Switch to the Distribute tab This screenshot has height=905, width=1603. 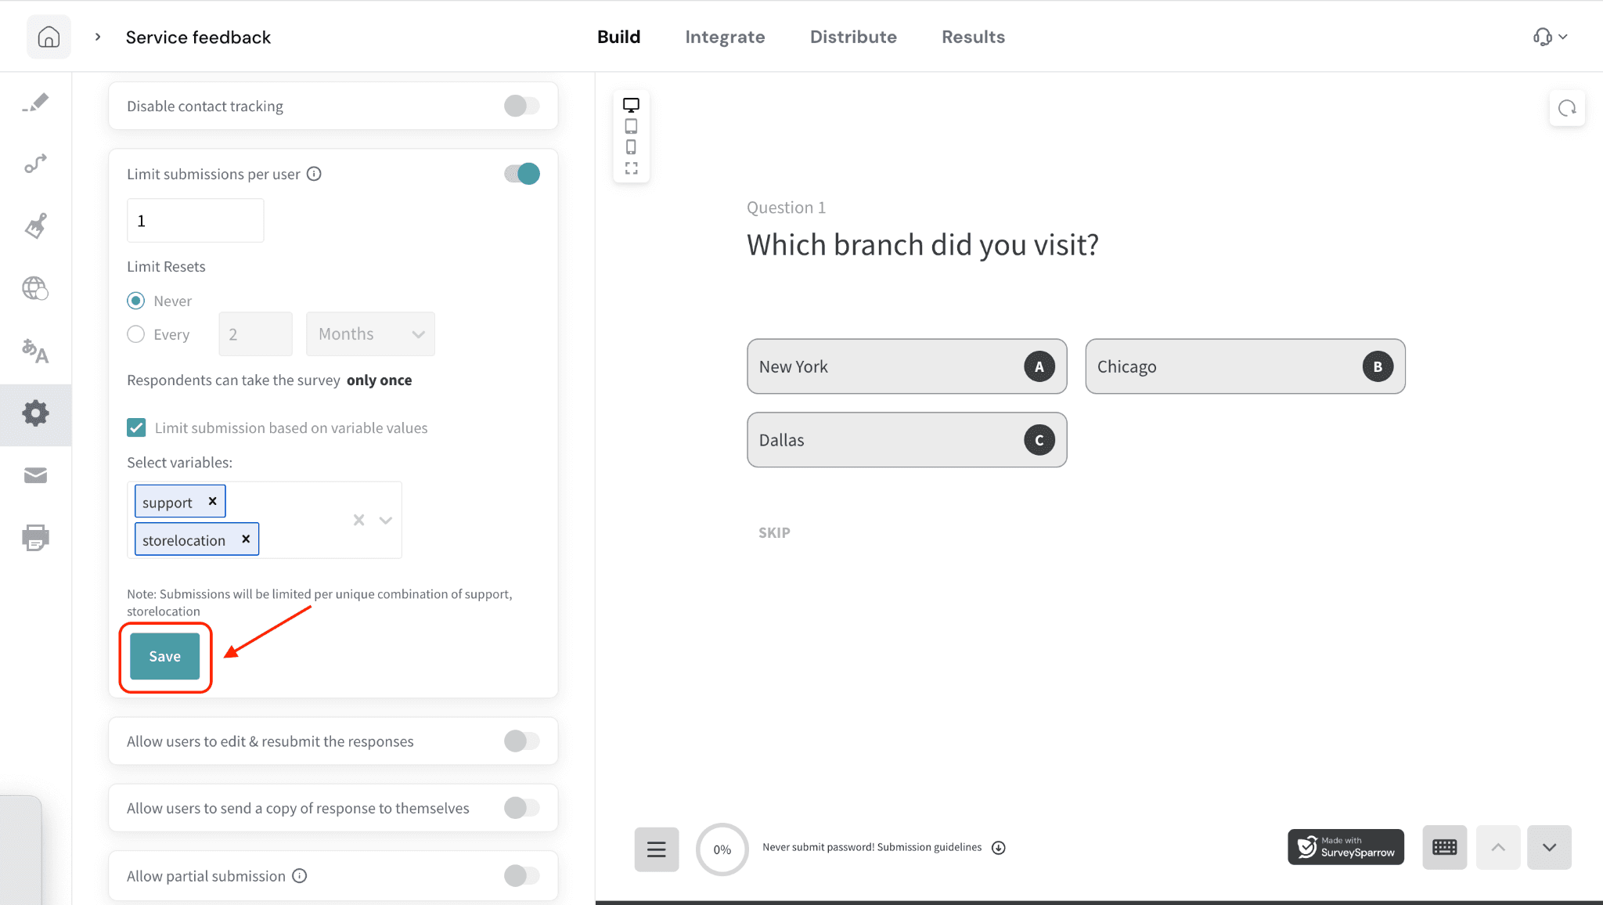click(x=853, y=37)
